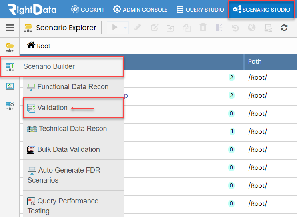
Task: Toggle the hamburger menu icon
Action: click(x=10, y=28)
